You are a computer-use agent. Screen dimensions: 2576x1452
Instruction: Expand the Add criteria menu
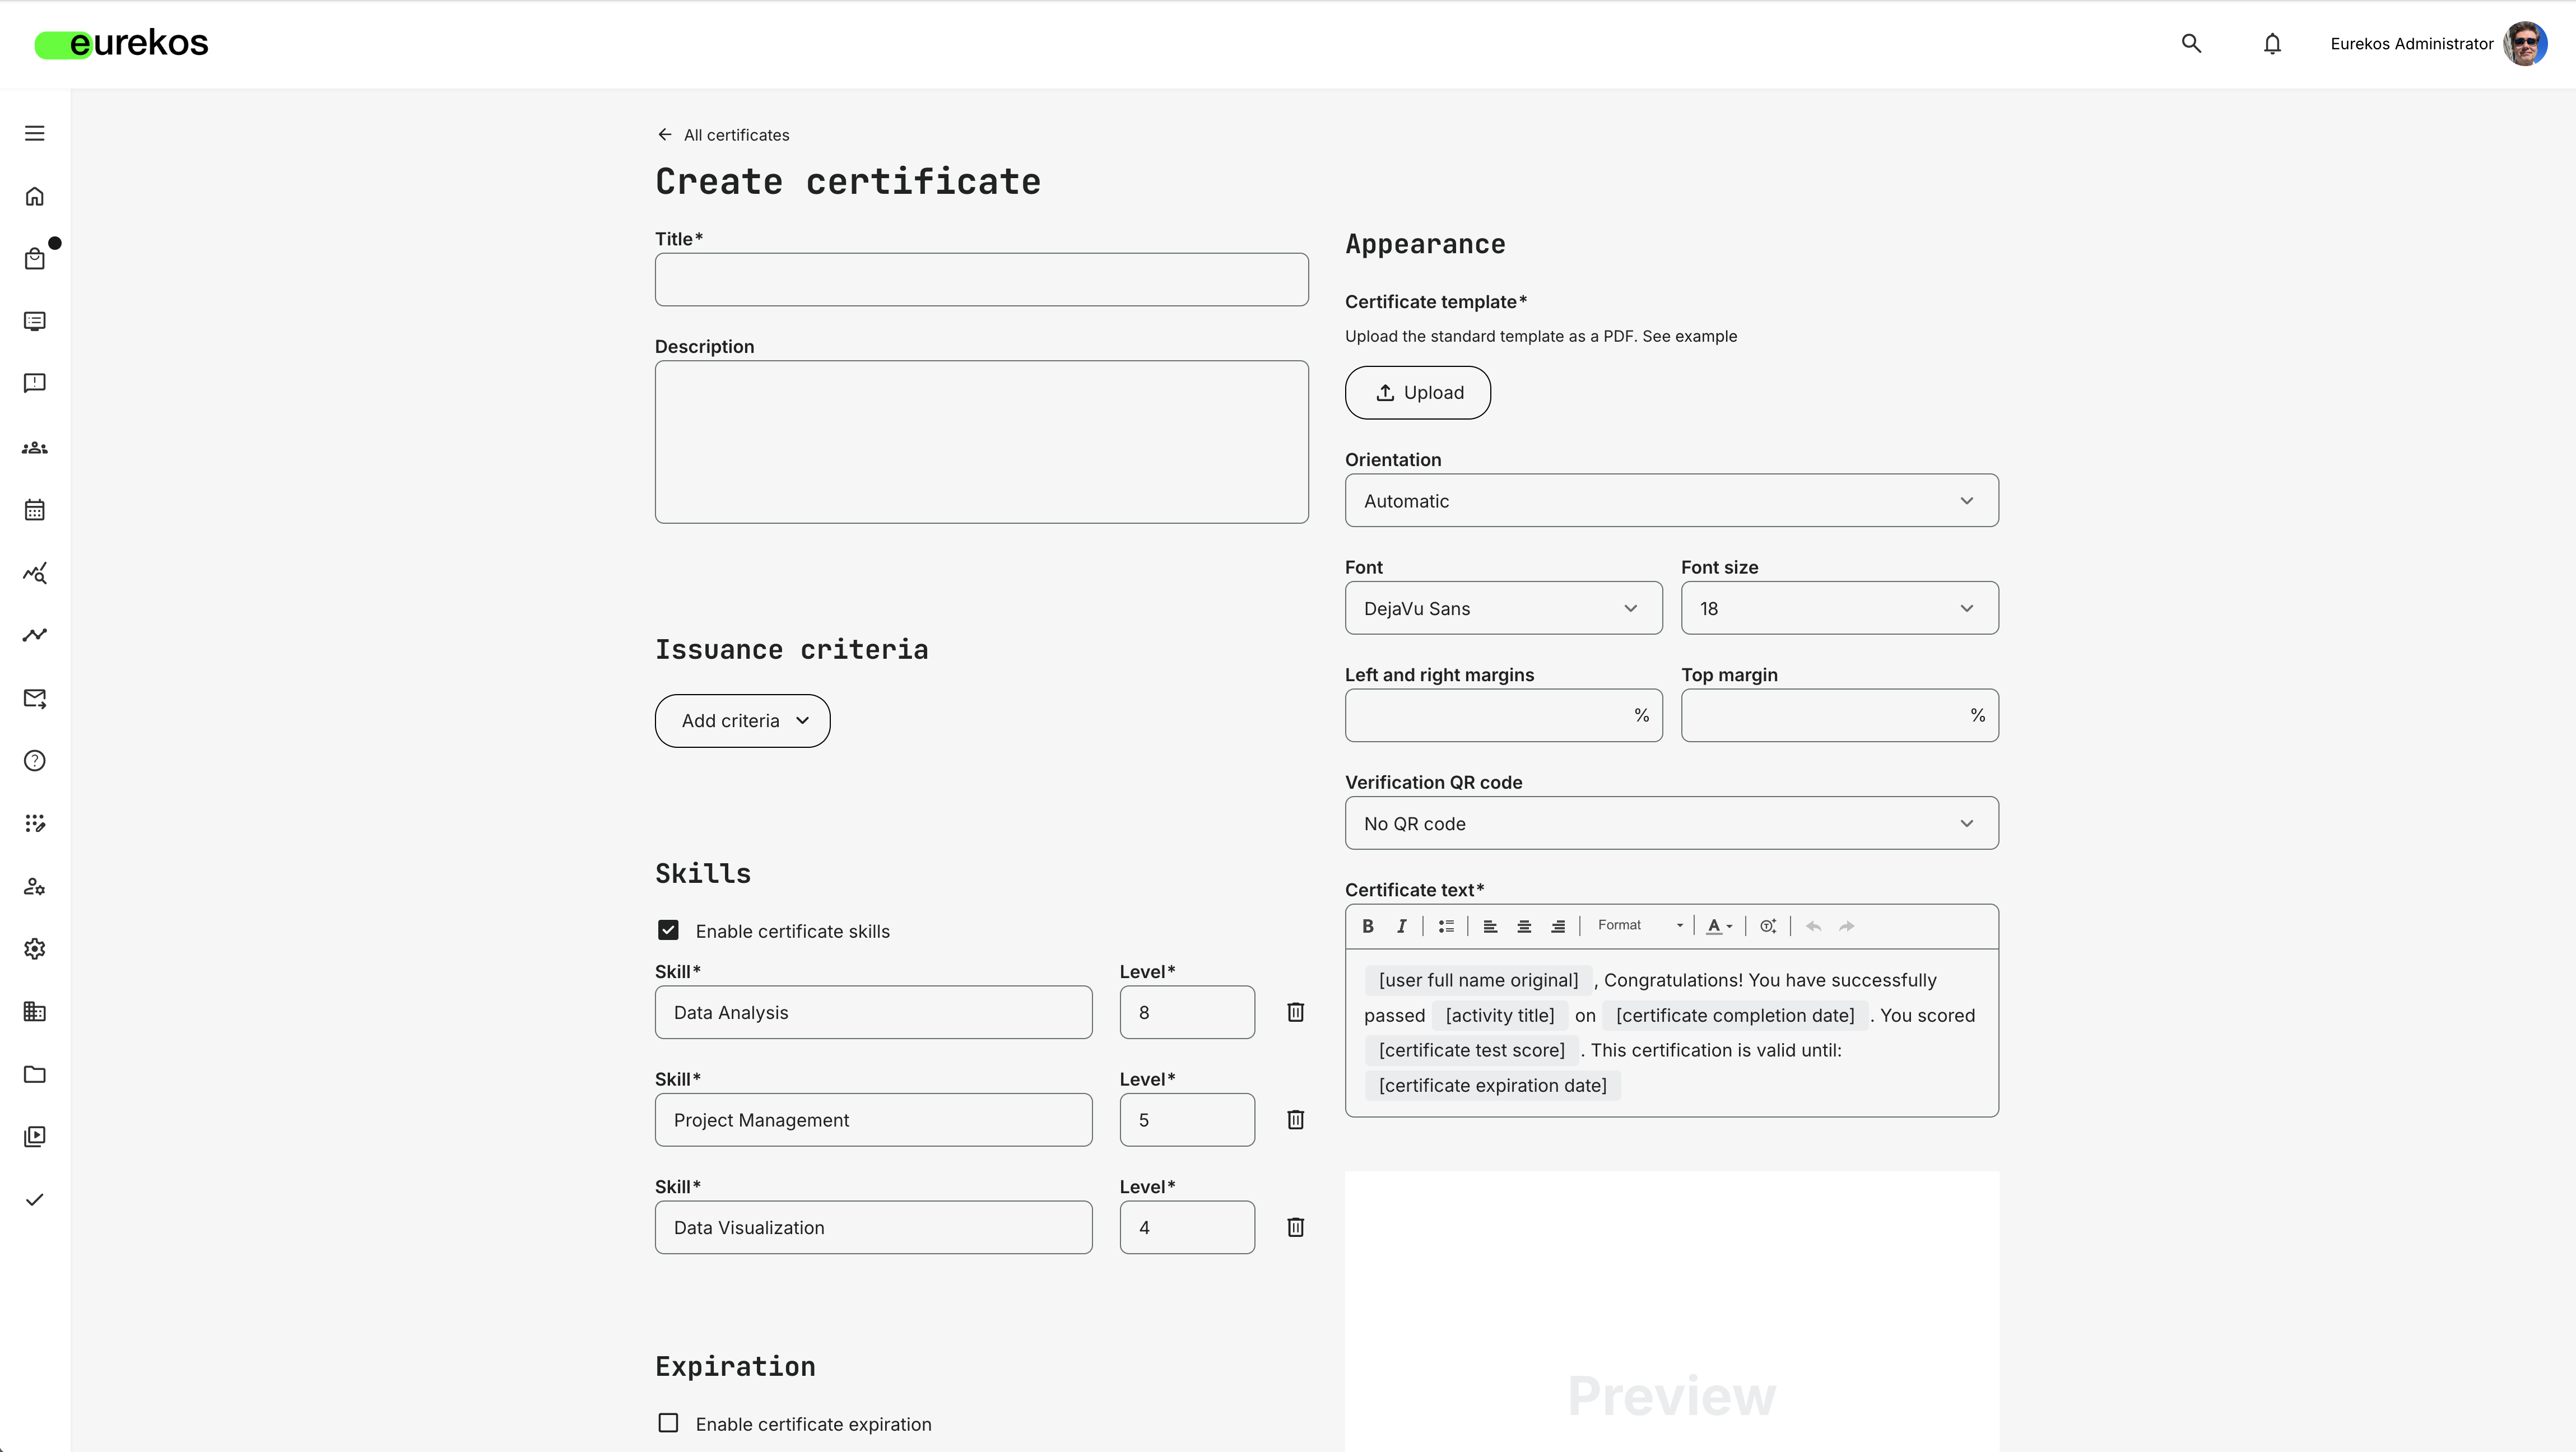[x=742, y=721]
